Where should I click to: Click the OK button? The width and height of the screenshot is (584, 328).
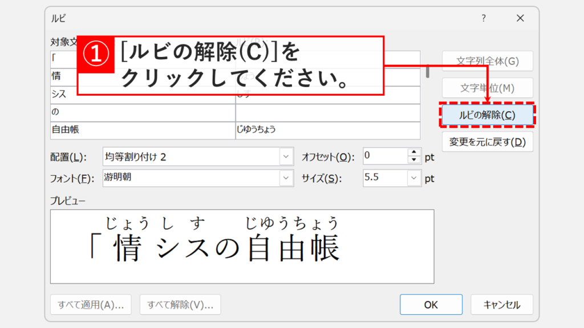coord(431,304)
